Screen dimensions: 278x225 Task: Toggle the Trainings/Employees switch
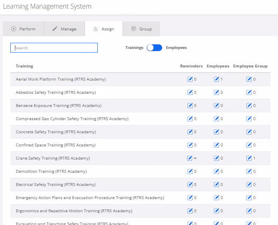coord(154,48)
